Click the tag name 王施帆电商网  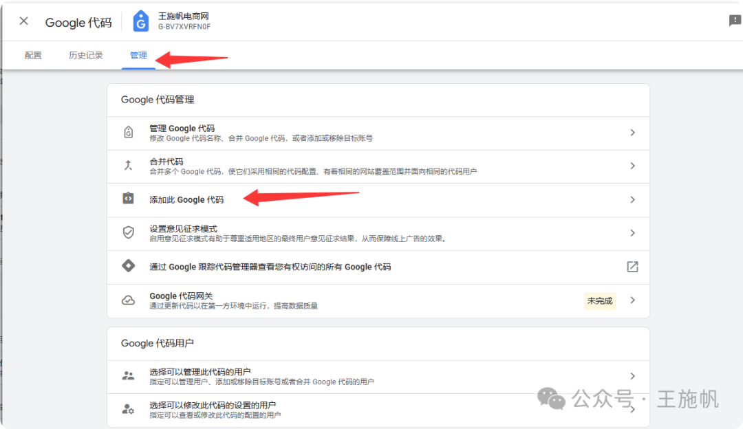(x=184, y=16)
